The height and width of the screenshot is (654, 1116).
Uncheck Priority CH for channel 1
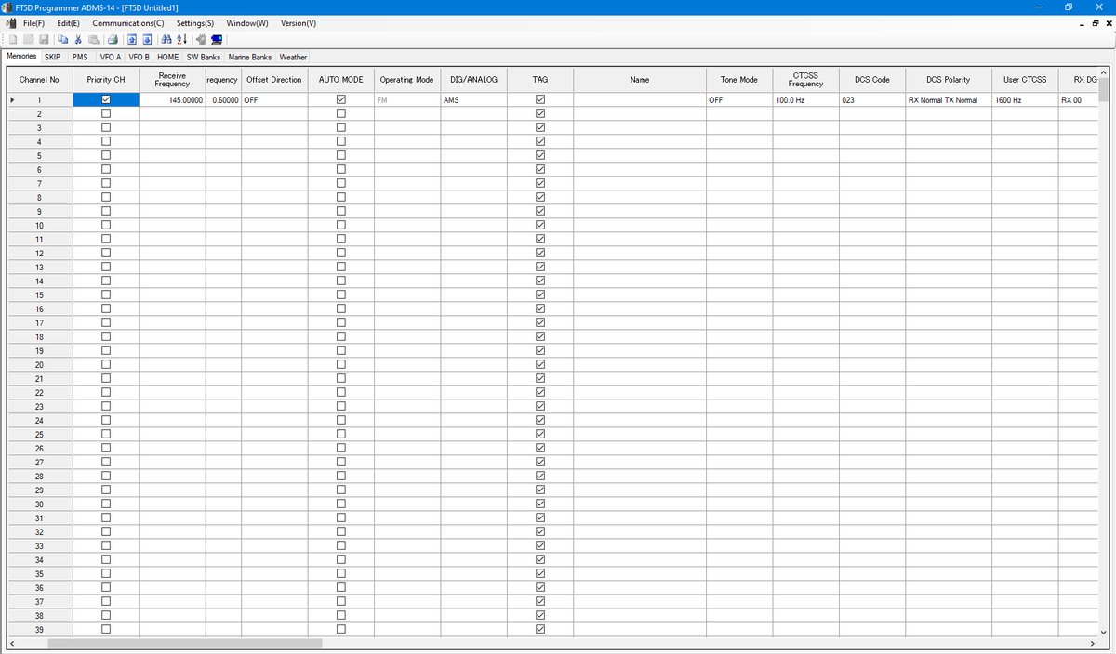coord(106,99)
